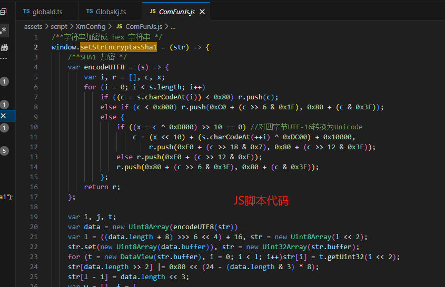Image resolution: width=445 pixels, height=287 pixels.
Task: Select the ComFunJs.js editor tab
Action: 176,12
